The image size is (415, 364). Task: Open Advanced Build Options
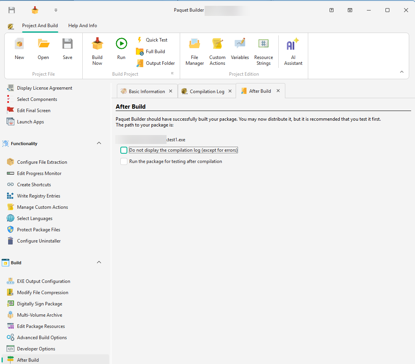tap(41, 337)
